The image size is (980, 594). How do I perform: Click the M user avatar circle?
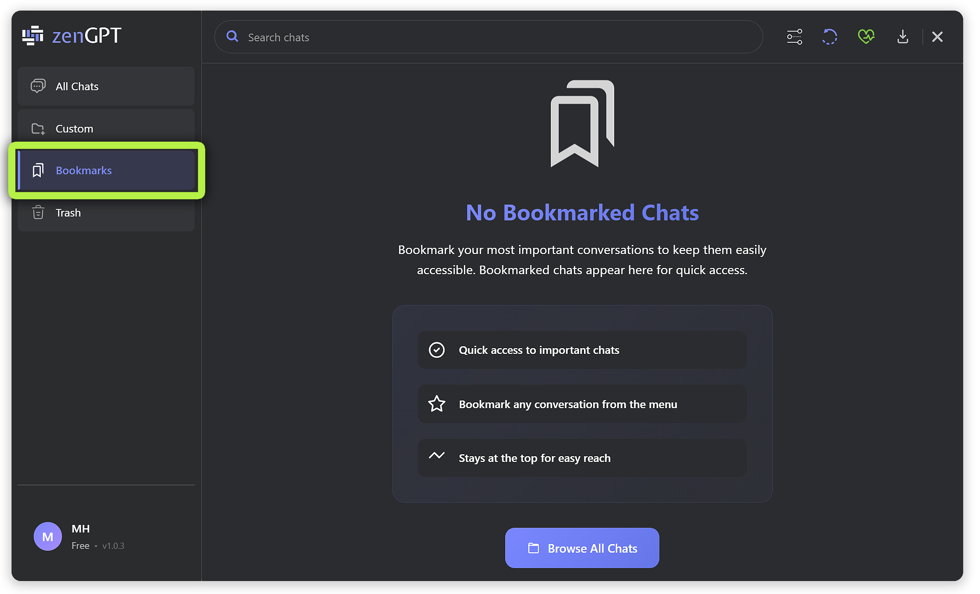tap(48, 536)
